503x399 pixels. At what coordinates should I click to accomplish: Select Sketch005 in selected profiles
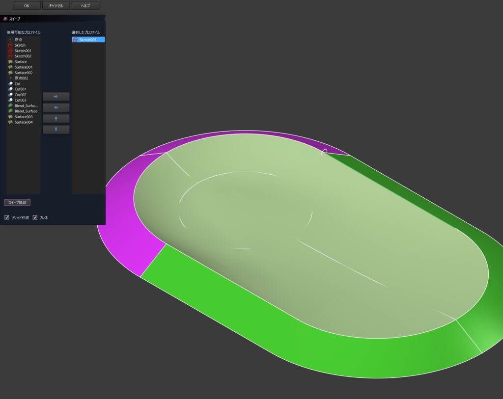click(87, 40)
